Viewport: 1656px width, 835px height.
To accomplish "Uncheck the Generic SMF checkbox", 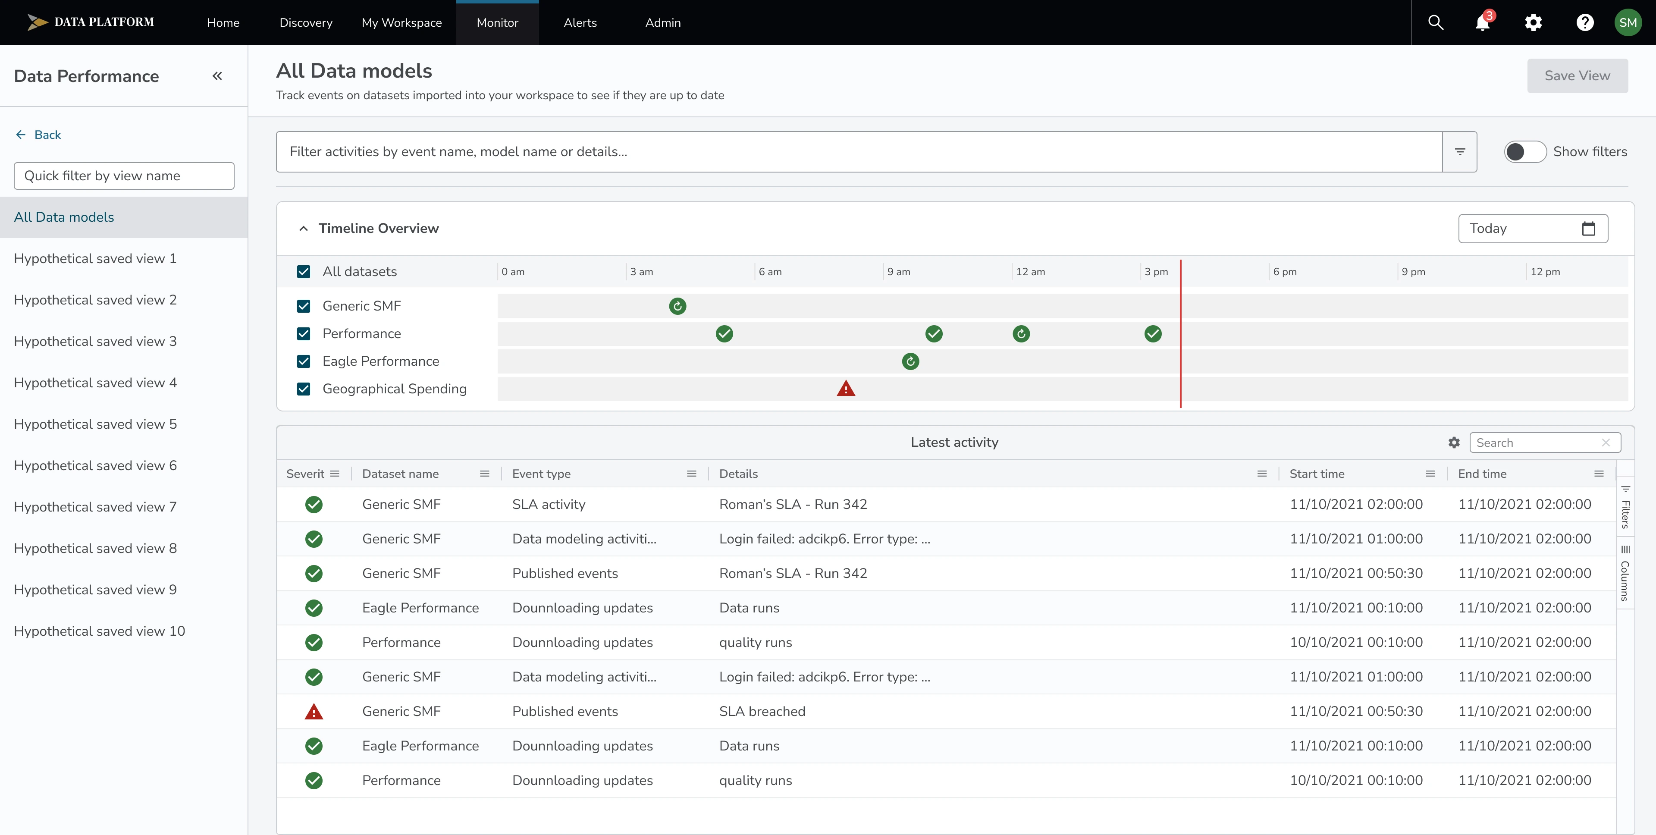I will coord(304,306).
